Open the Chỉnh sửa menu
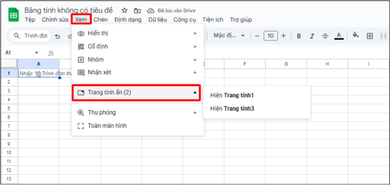The width and height of the screenshot is (390, 185). [55, 20]
